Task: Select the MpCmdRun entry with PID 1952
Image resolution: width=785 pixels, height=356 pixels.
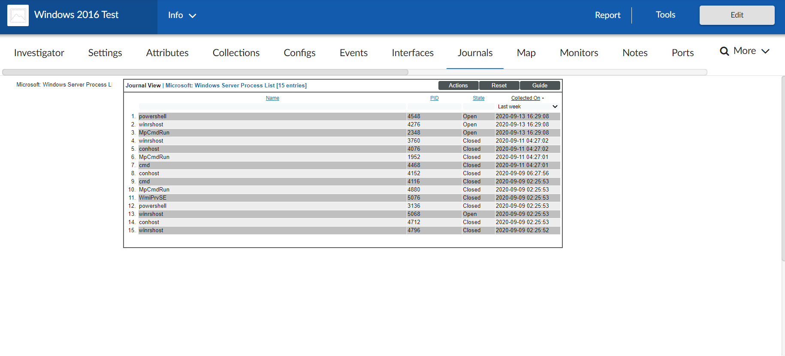Action: pyautogui.click(x=349, y=157)
